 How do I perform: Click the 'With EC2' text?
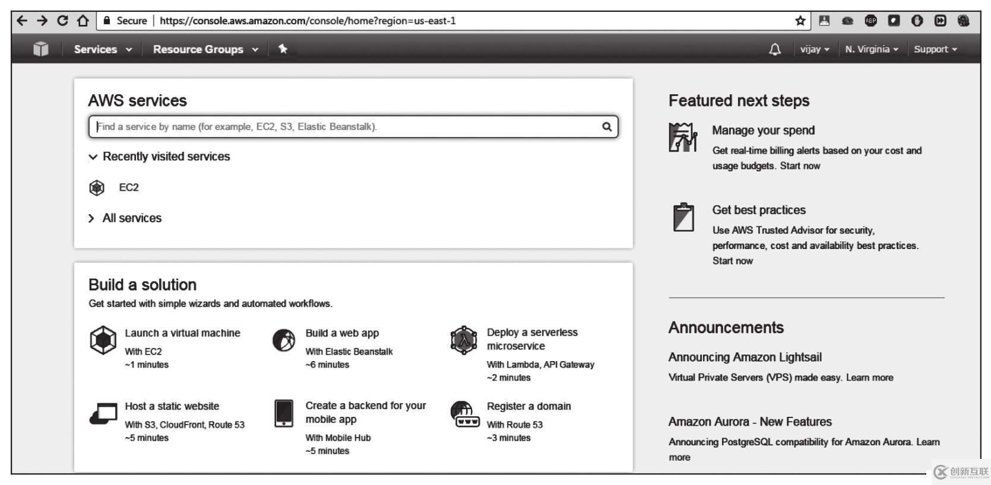click(143, 352)
